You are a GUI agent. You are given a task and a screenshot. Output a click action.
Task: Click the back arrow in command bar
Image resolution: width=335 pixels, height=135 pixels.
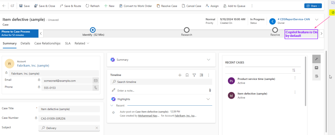point(4,6)
